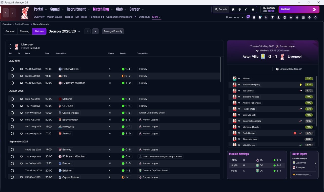
Task: Select the 1. FC Köln fixture radio button
Action: (12, 106)
